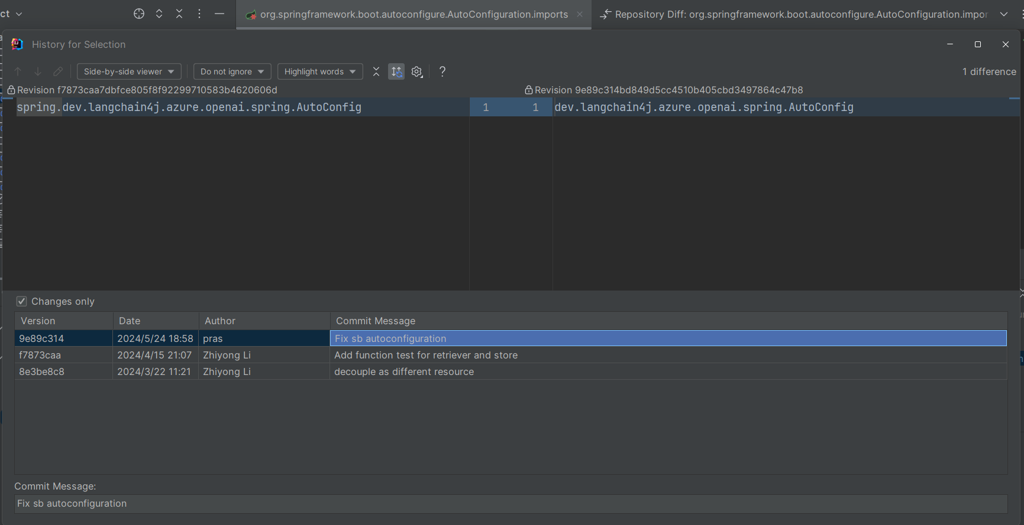Click the expand all icon in project toolbar
Screen dimensions: 1024x525
pyautogui.click(x=159, y=14)
